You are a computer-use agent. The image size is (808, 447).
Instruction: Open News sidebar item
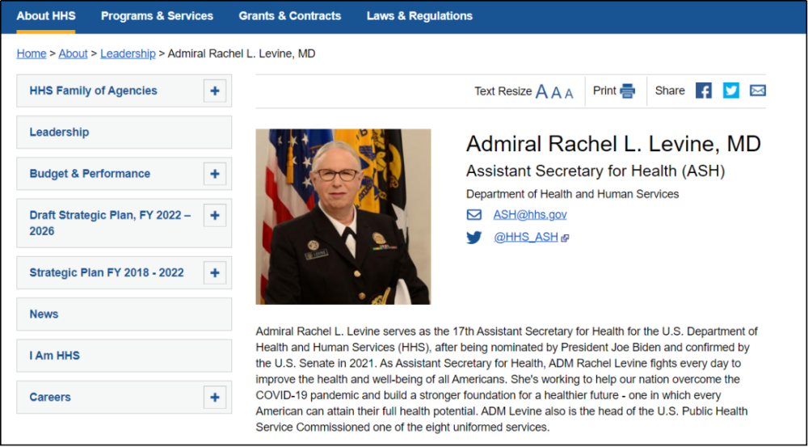124,314
